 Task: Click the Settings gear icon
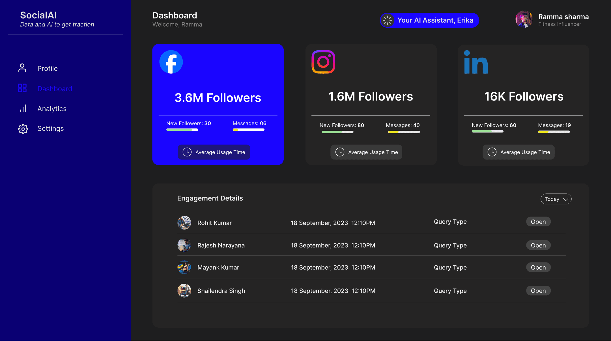(x=23, y=129)
